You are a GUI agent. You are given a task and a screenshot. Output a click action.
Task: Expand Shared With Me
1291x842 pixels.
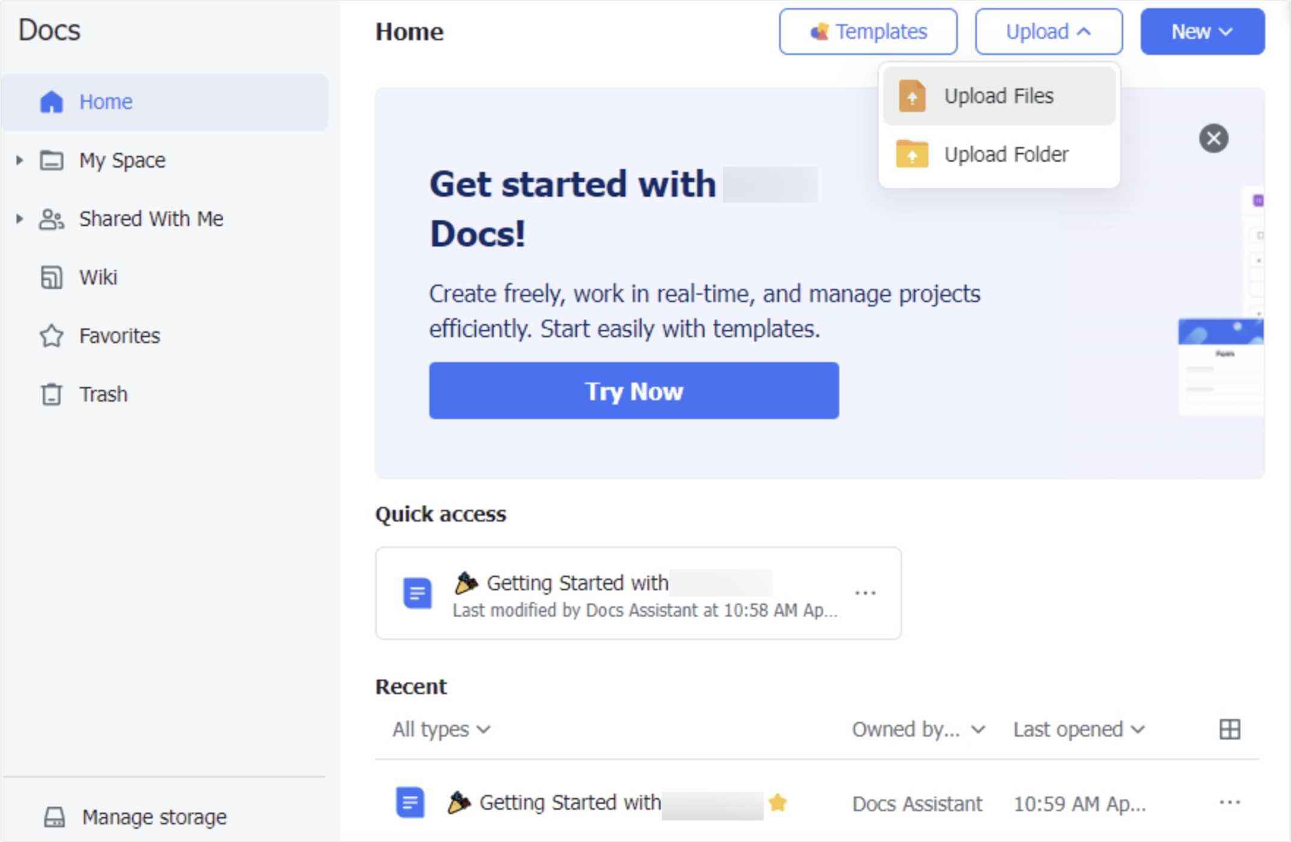[18, 219]
